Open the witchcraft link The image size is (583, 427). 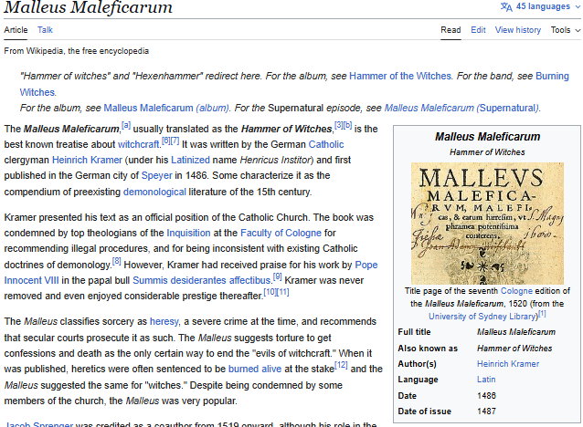pos(138,144)
